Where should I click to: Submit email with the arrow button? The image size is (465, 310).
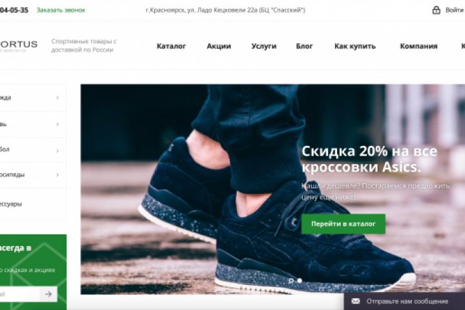tap(48, 294)
